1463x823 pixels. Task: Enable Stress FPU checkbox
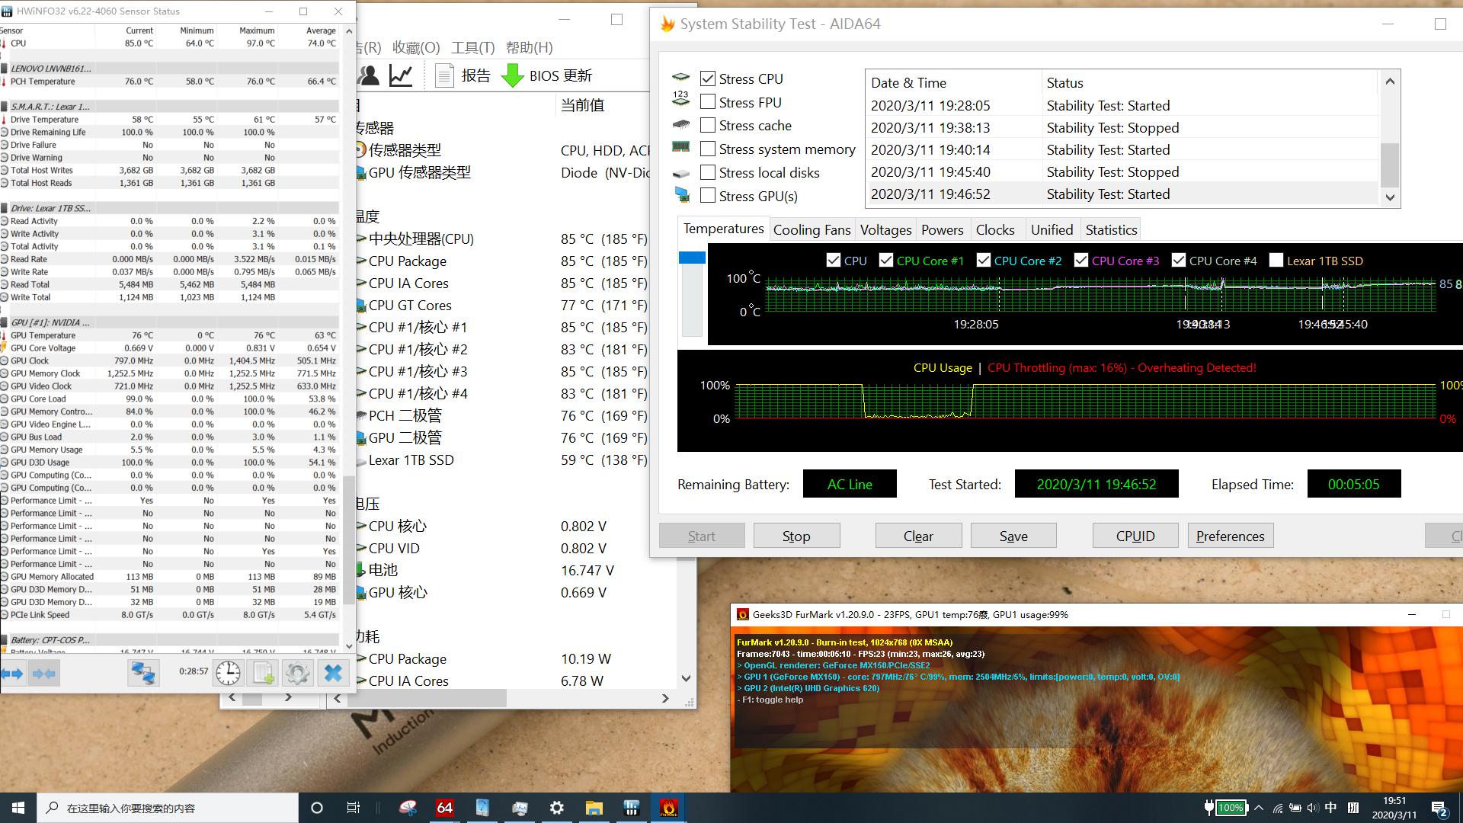708,102
